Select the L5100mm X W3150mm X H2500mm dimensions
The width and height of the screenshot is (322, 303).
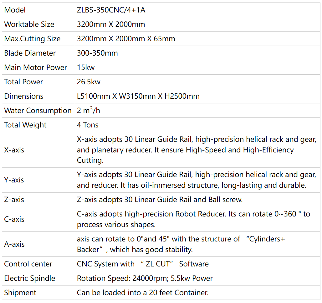coord(138,96)
